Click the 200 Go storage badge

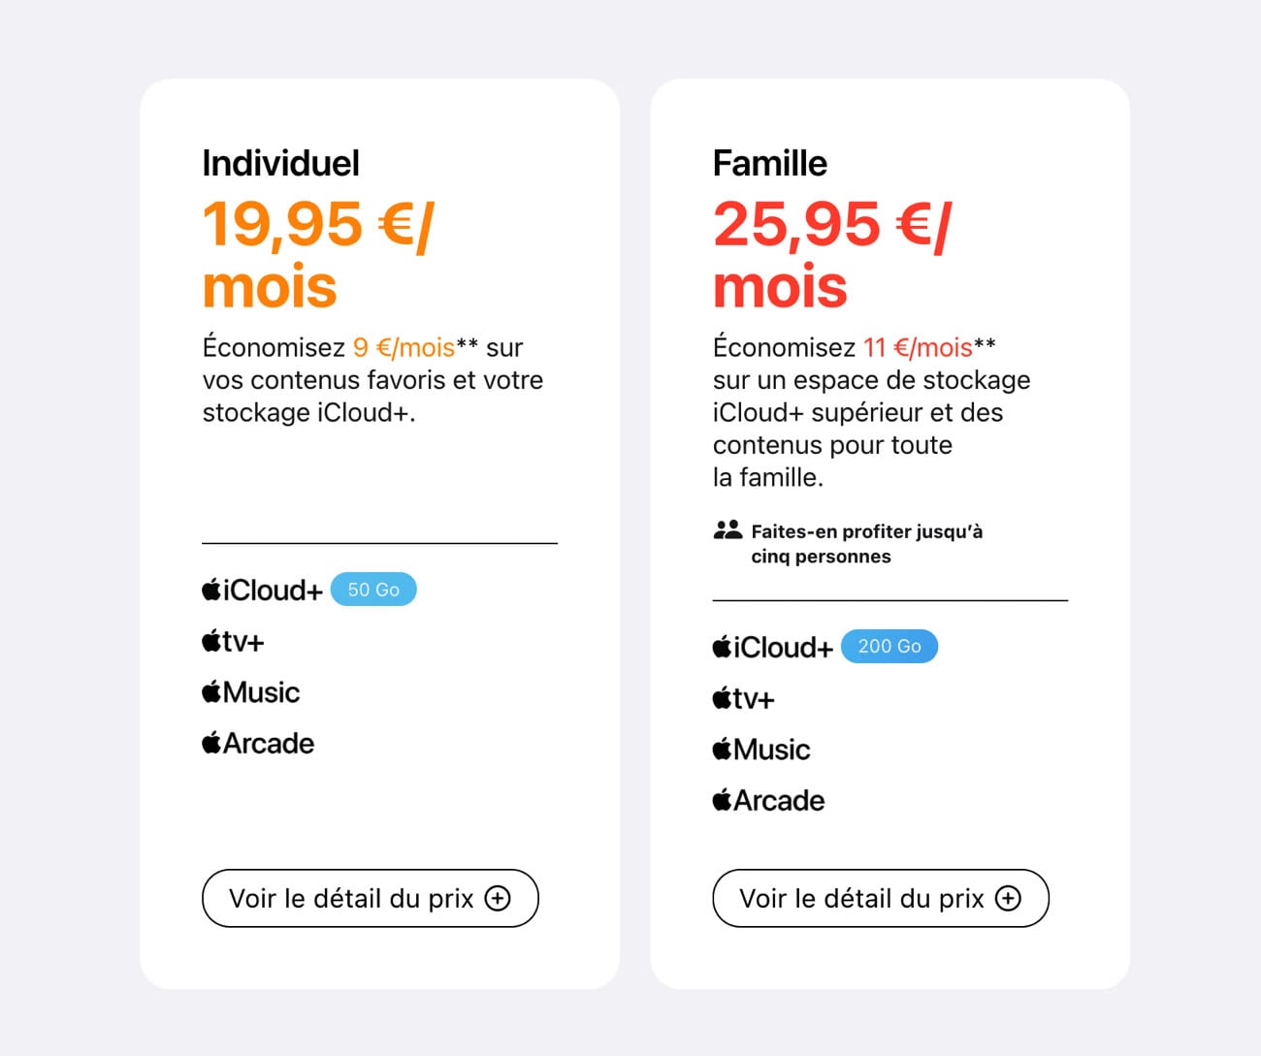pyautogui.click(x=889, y=647)
